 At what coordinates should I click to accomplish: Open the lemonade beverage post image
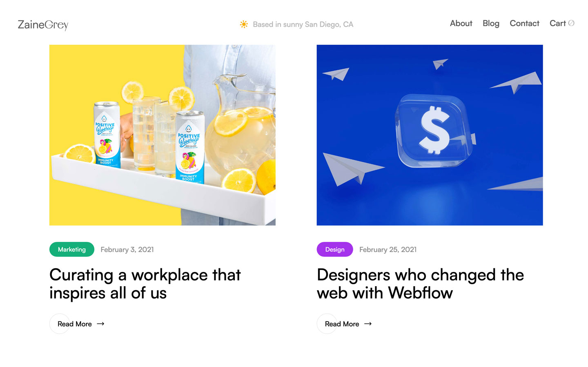[163, 135]
